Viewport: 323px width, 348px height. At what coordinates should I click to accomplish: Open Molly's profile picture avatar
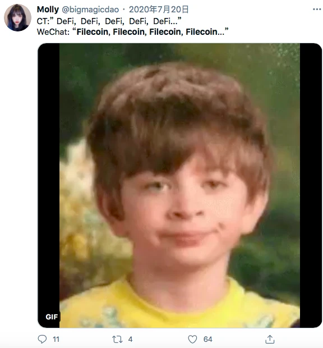click(x=17, y=17)
